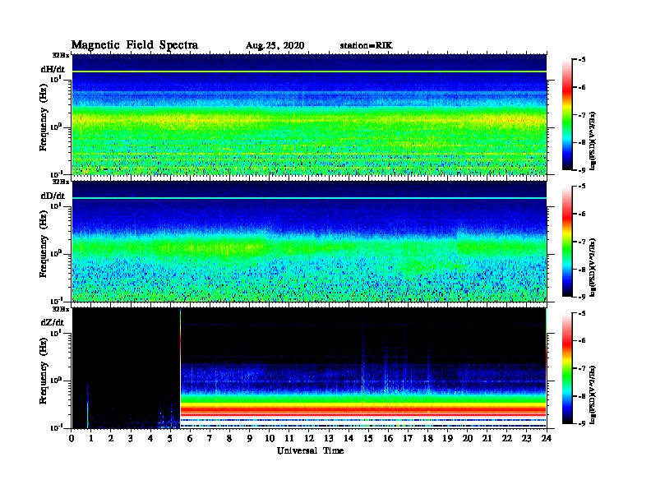Viewport: 651px width, 503px height.
Task: Click the dH/dt panel colorbar
Action: click(x=566, y=114)
